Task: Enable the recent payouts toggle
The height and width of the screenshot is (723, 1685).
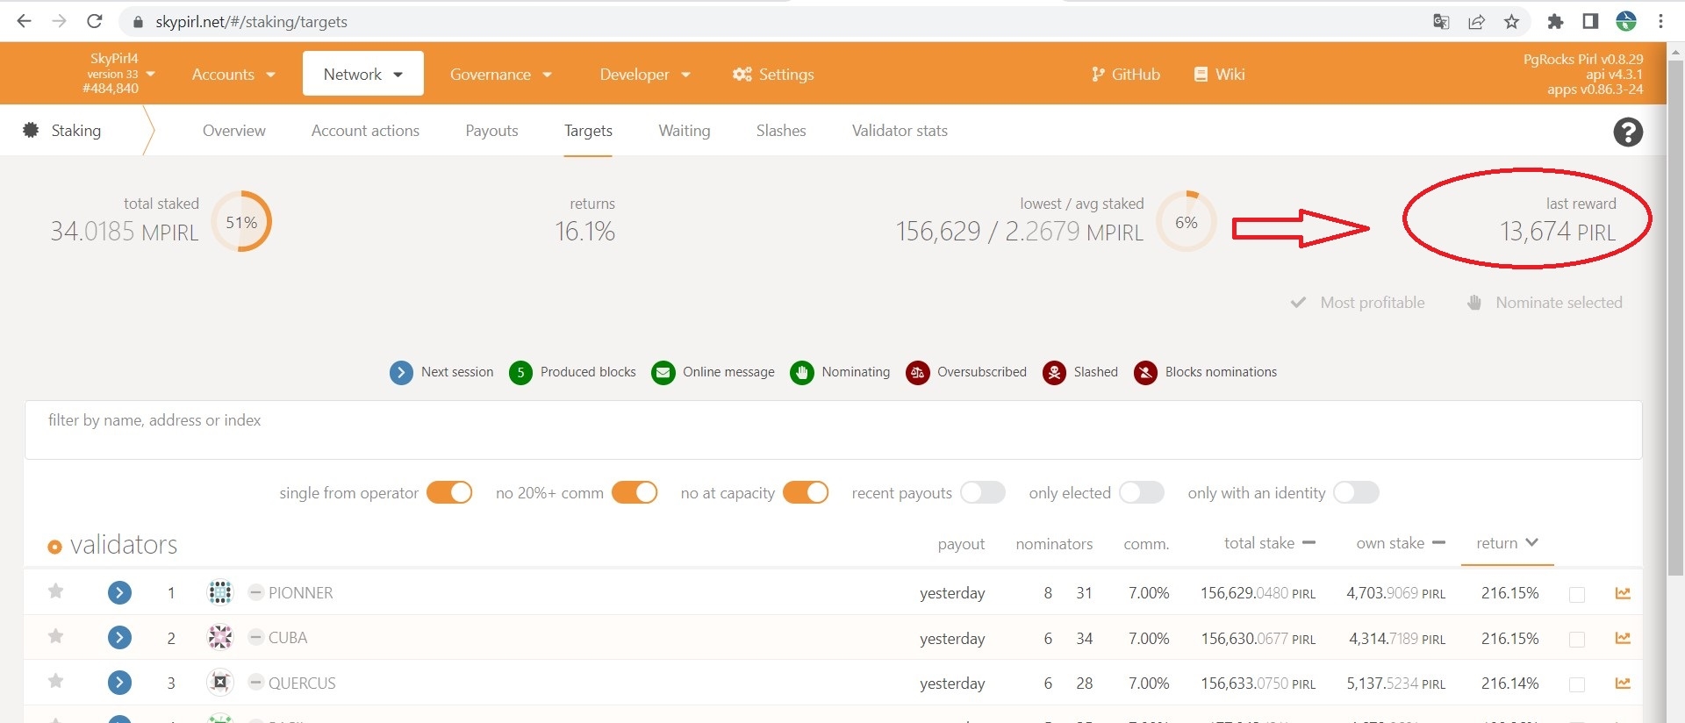Action: click(x=982, y=492)
